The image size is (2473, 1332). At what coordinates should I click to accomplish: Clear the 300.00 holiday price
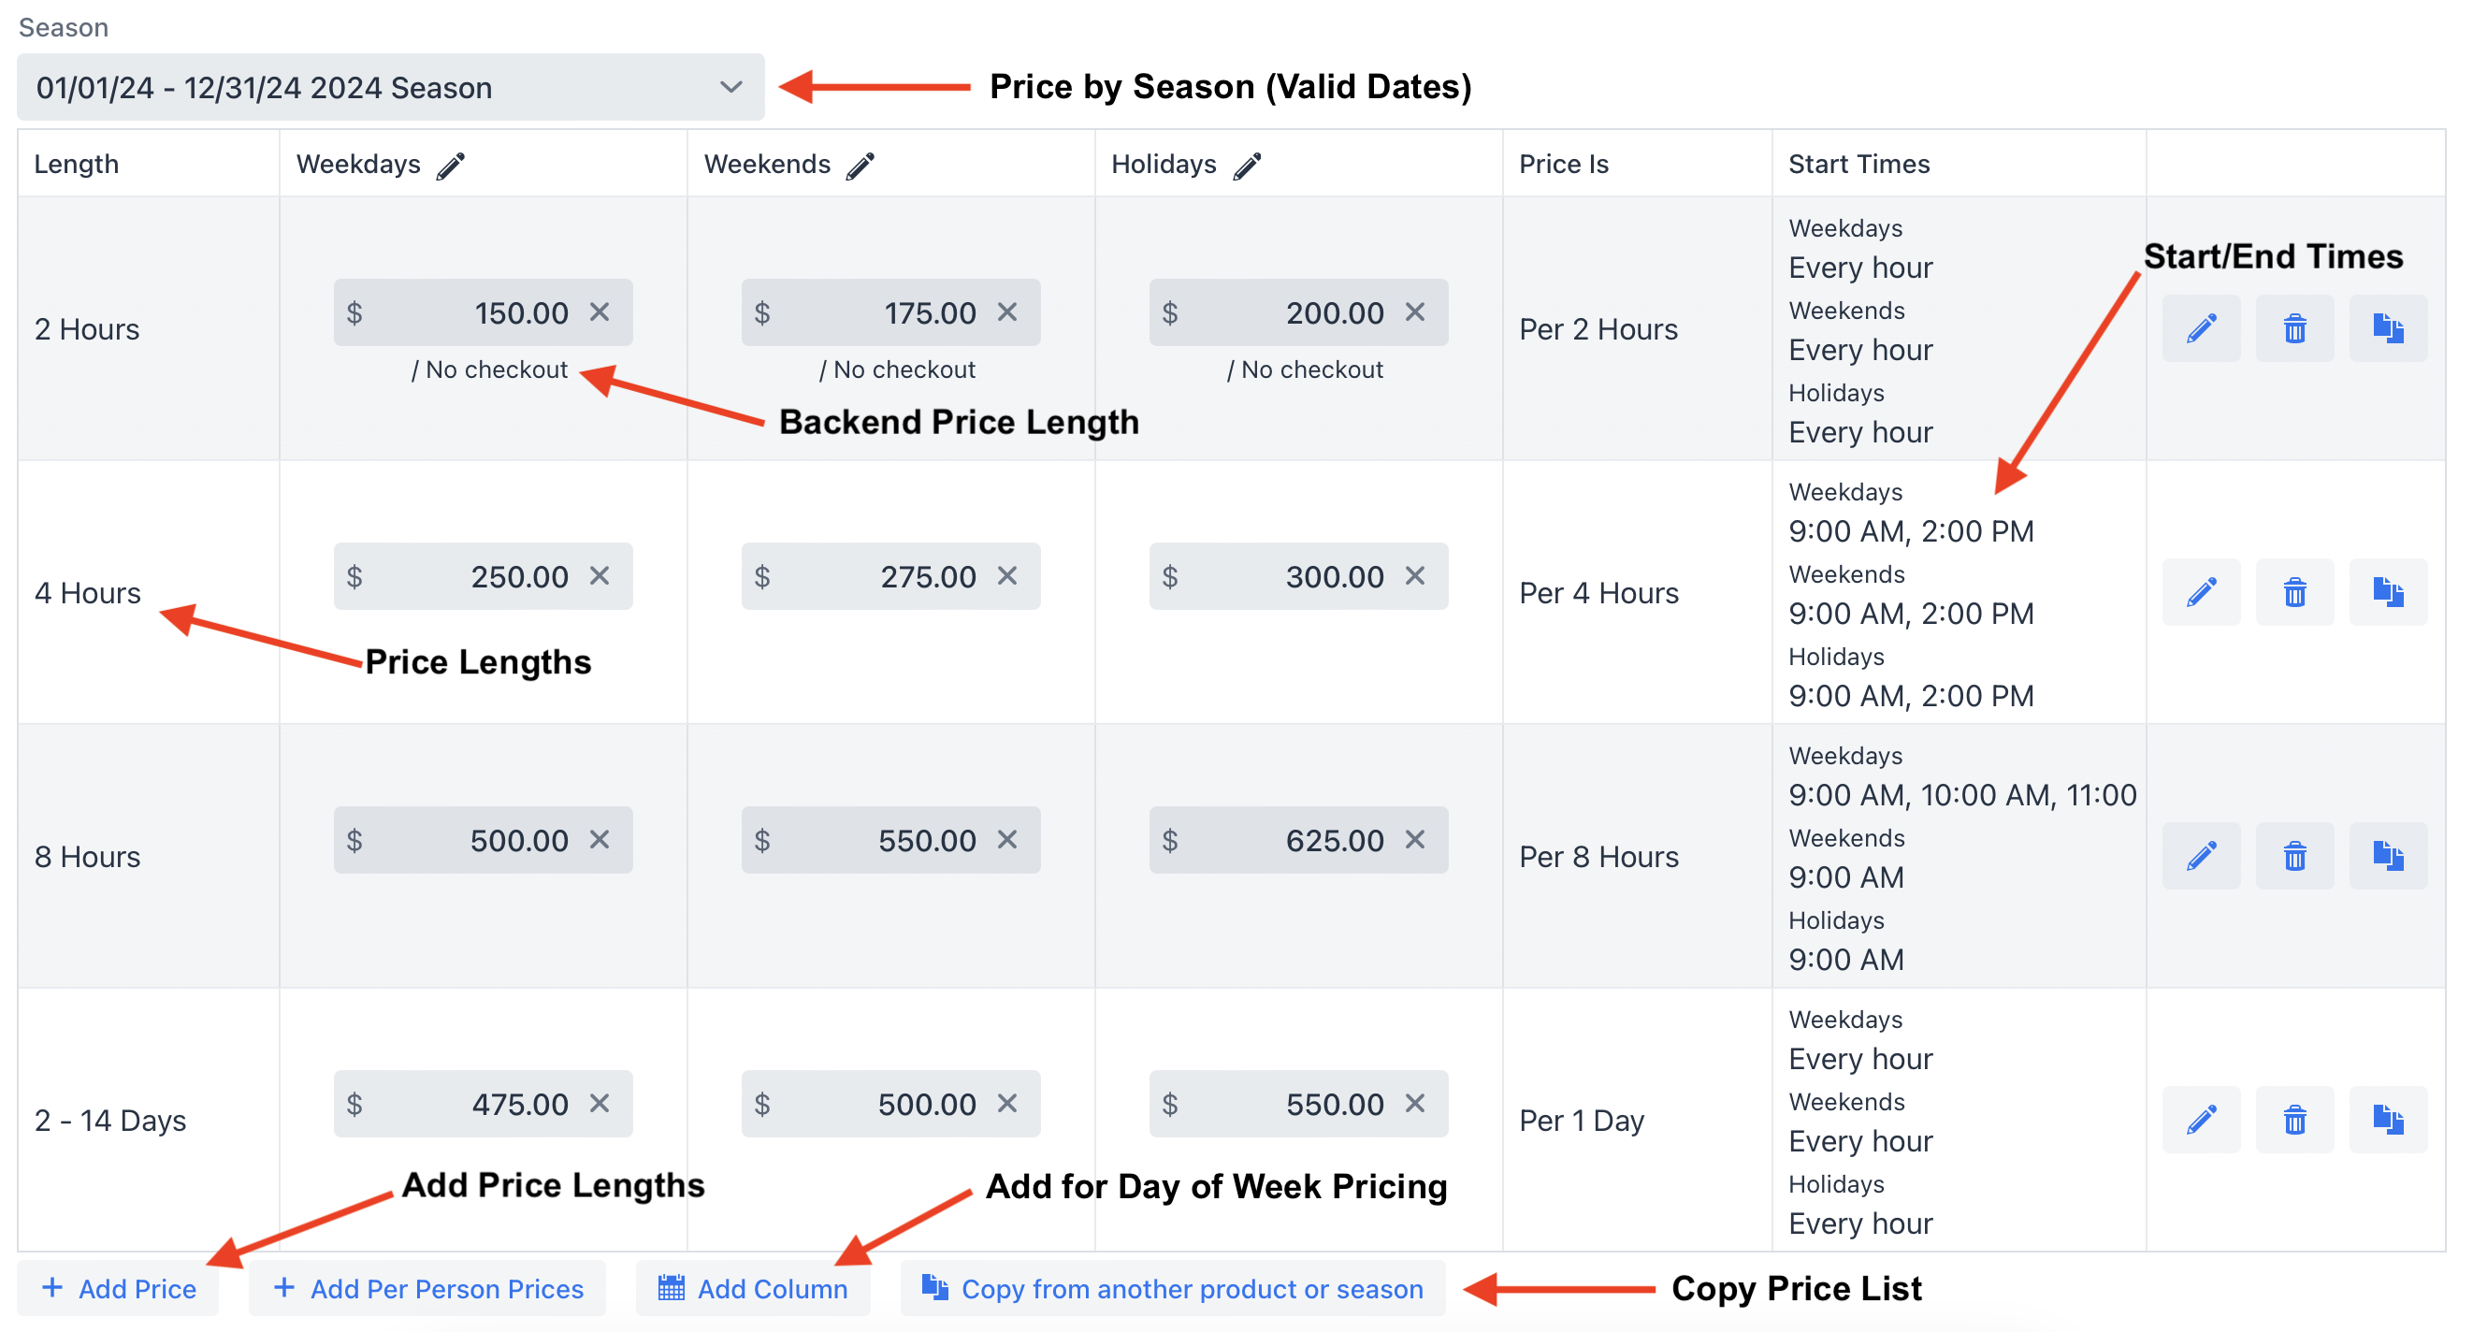[1415, 576]
